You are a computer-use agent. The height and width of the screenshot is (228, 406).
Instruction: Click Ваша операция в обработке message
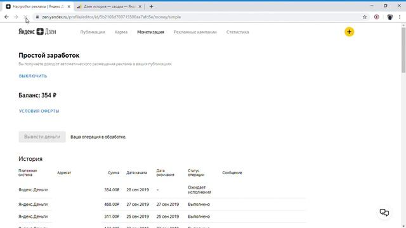pos(98,137)
